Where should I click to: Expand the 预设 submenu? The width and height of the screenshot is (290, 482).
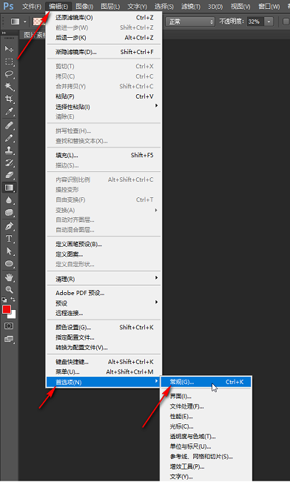point(104,303)
